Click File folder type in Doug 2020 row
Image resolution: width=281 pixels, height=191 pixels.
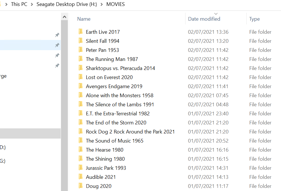[x=260, y=186]
